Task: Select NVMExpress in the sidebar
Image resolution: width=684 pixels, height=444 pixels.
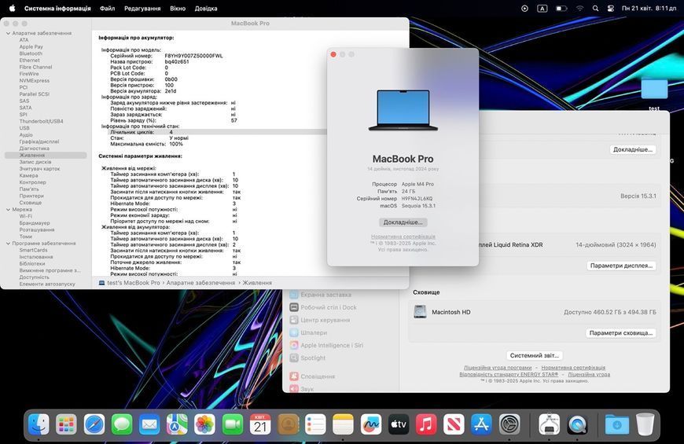Action: click(x=34, y=81)
